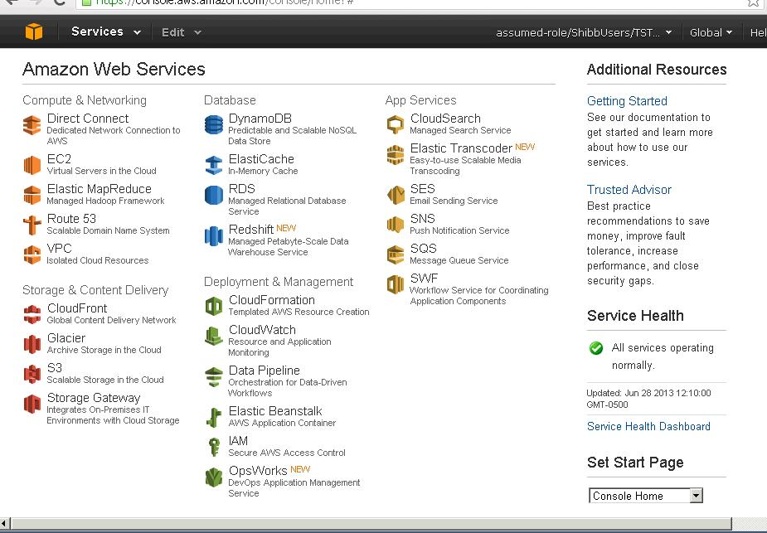Open the Getting Started link
The image size is (767, 533).
click(x=627, y=101)
